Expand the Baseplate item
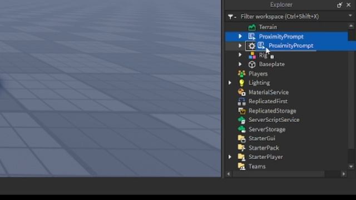The image size is (356, 200). [240, 64]
